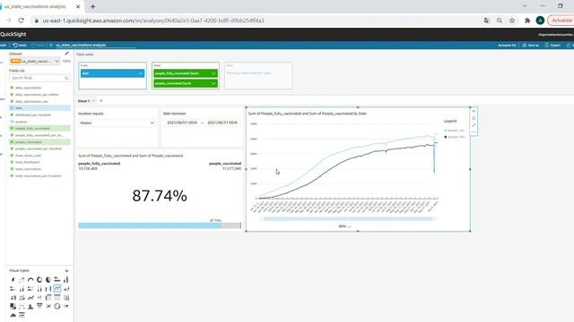
Task: Open the Alaska location filter dropdown
Action: pyautogui.click(x=117, y=123)
